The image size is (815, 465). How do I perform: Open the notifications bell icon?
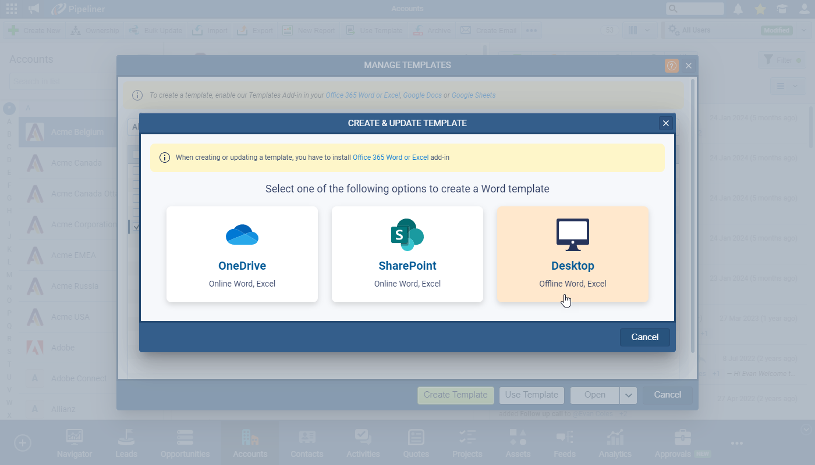coord(738,9)
